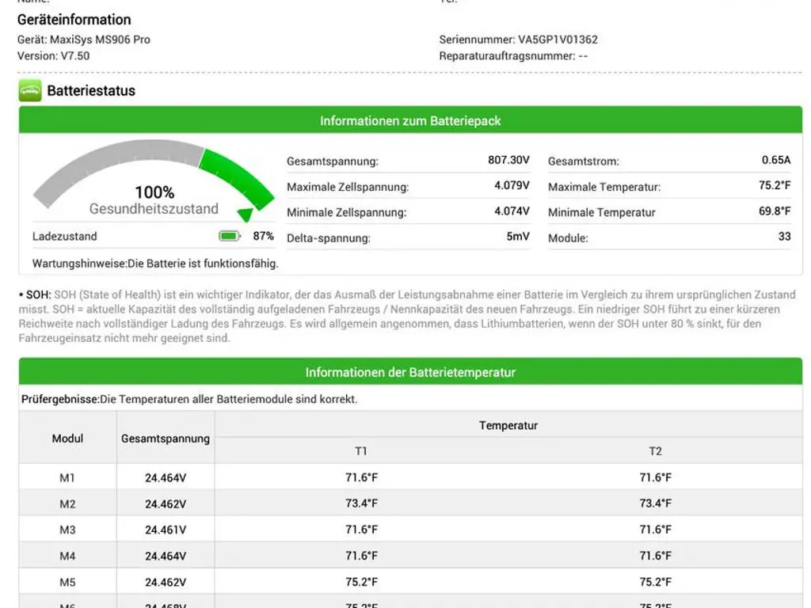
Task: Click the battery charge icon beside 87%
Action: click(x=229, y=236)
